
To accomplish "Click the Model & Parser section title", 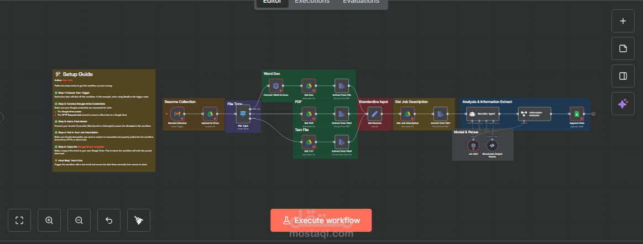I will (x=466, y=132).
